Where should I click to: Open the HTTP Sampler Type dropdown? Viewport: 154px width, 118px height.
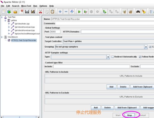(108, 57)
